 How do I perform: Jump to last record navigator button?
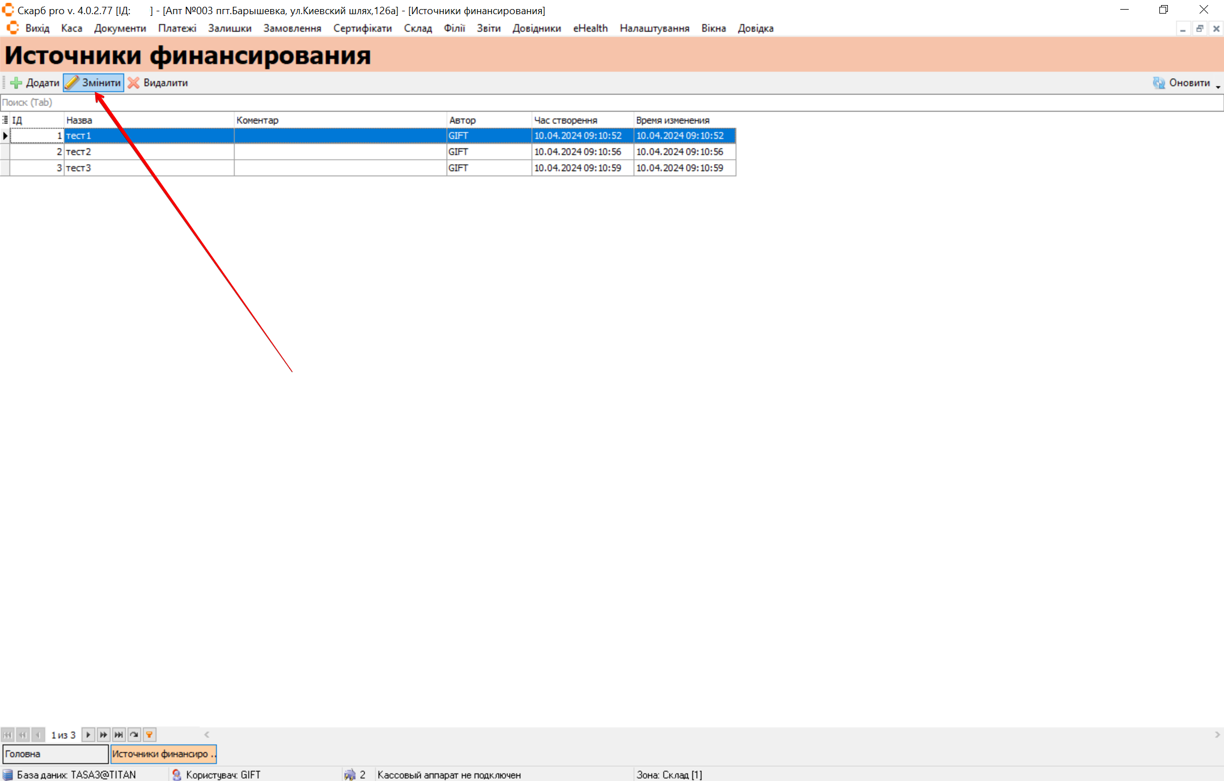(x=118, y=735)
